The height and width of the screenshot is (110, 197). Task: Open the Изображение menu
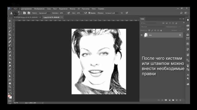tap(39, 9)
